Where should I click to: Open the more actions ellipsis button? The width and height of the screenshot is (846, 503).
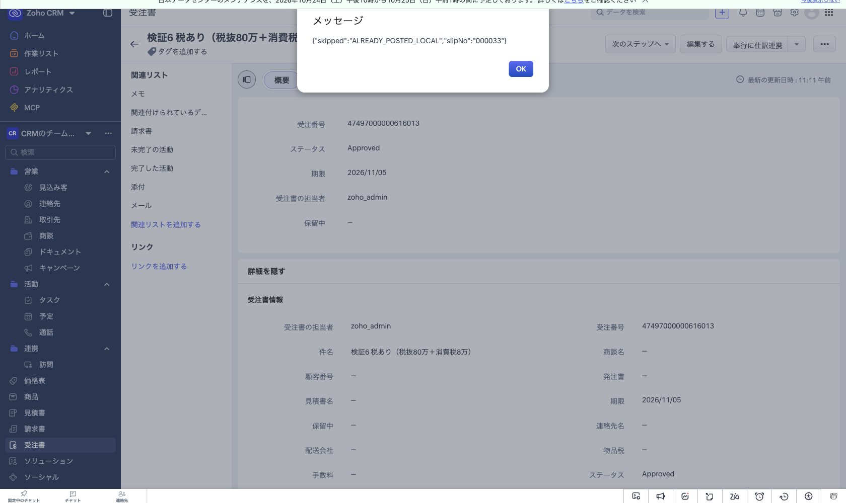(x=824, y=44)
